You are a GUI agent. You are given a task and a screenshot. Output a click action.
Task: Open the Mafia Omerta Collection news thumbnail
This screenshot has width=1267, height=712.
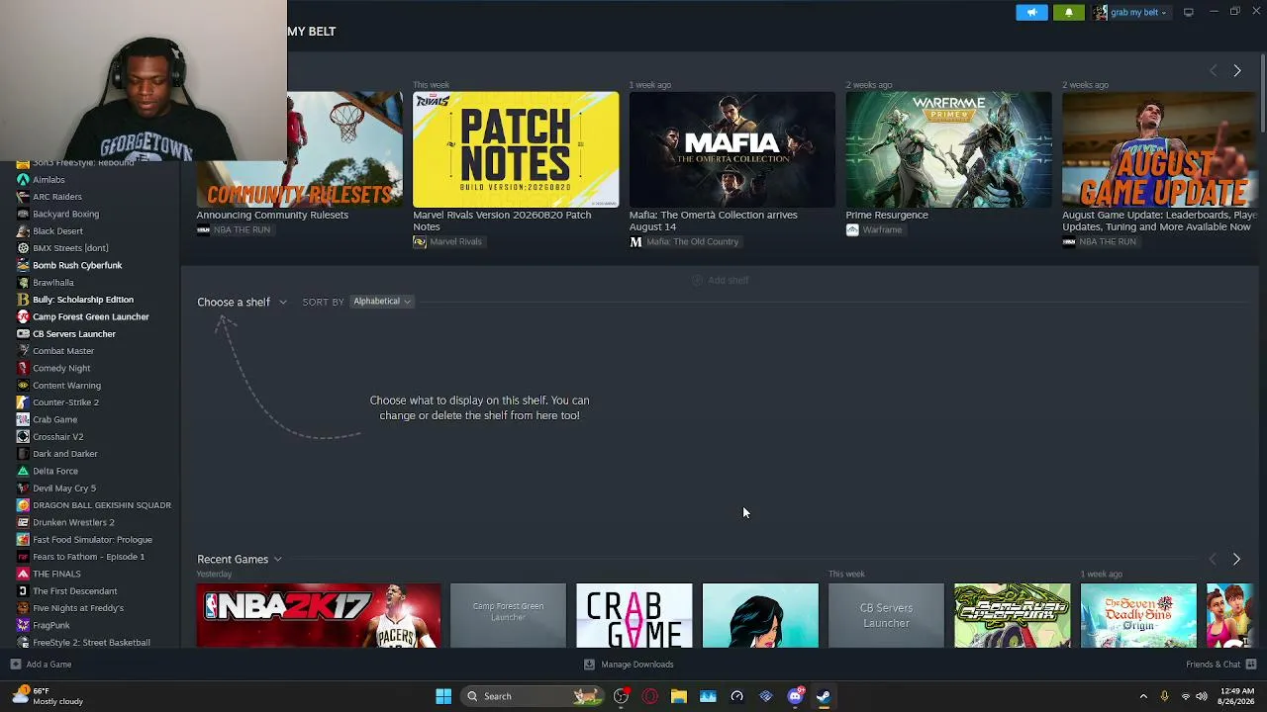[x=732, y=149]
